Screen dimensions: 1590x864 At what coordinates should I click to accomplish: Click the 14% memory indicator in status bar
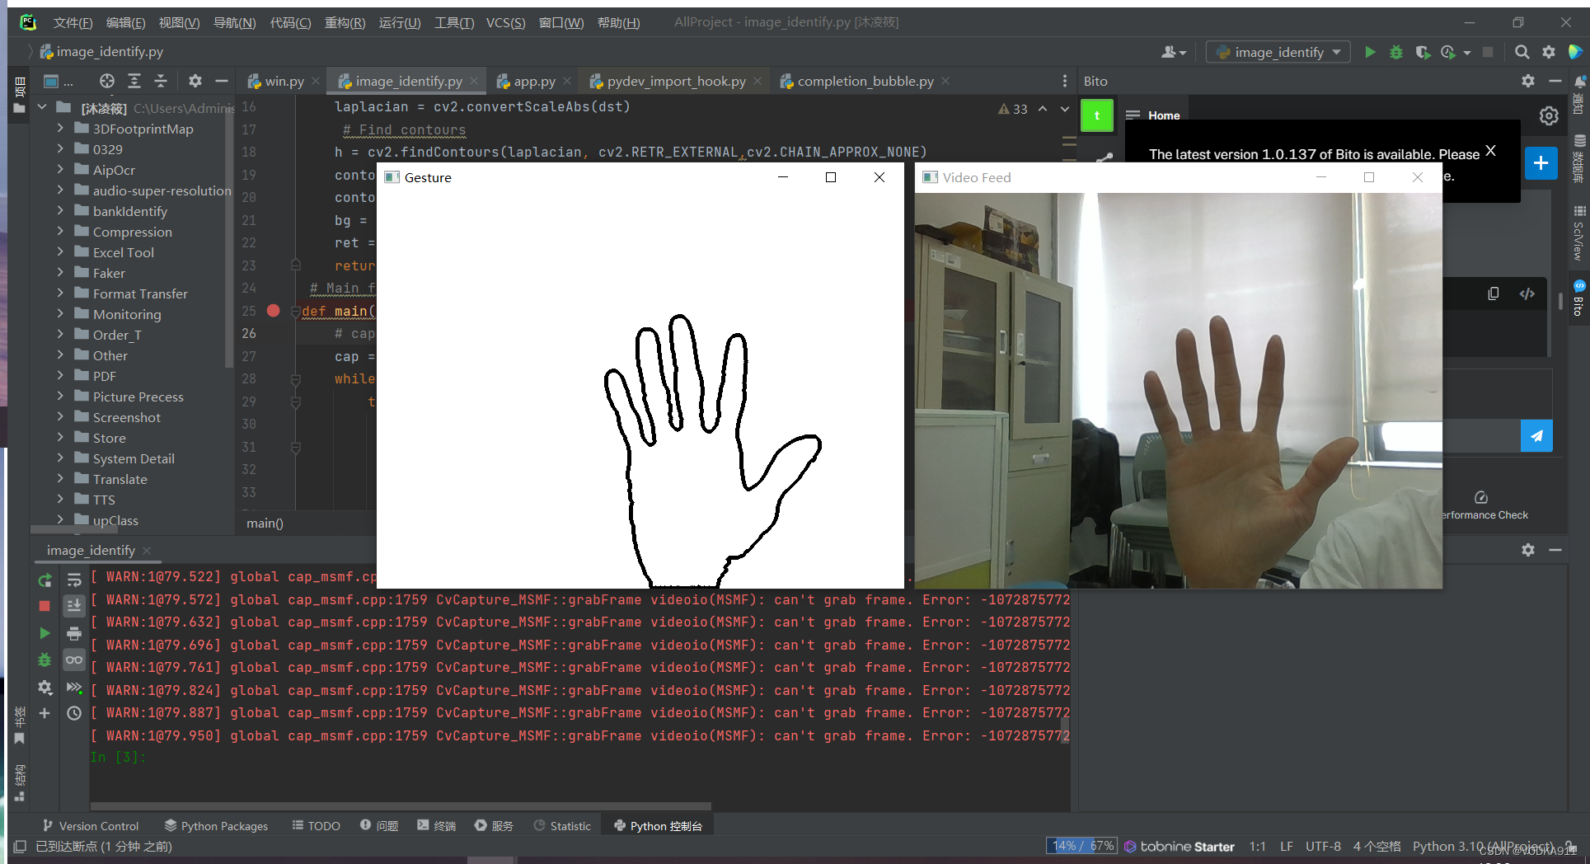1080,845
